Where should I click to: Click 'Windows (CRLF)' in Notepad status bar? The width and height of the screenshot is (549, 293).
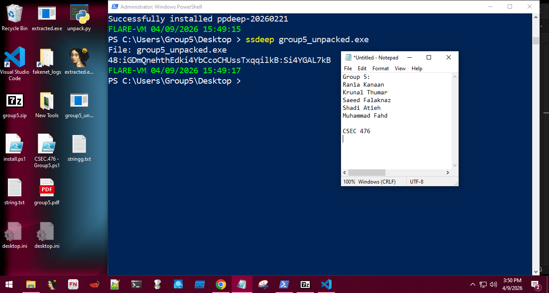[x=377, y=182]
